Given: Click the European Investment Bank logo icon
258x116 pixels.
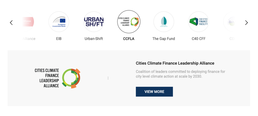Looking at the screenshot, I should click(x=59, y=22).
